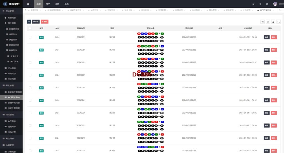Edit the row dated 2024年01月29日

click(267, 37)
